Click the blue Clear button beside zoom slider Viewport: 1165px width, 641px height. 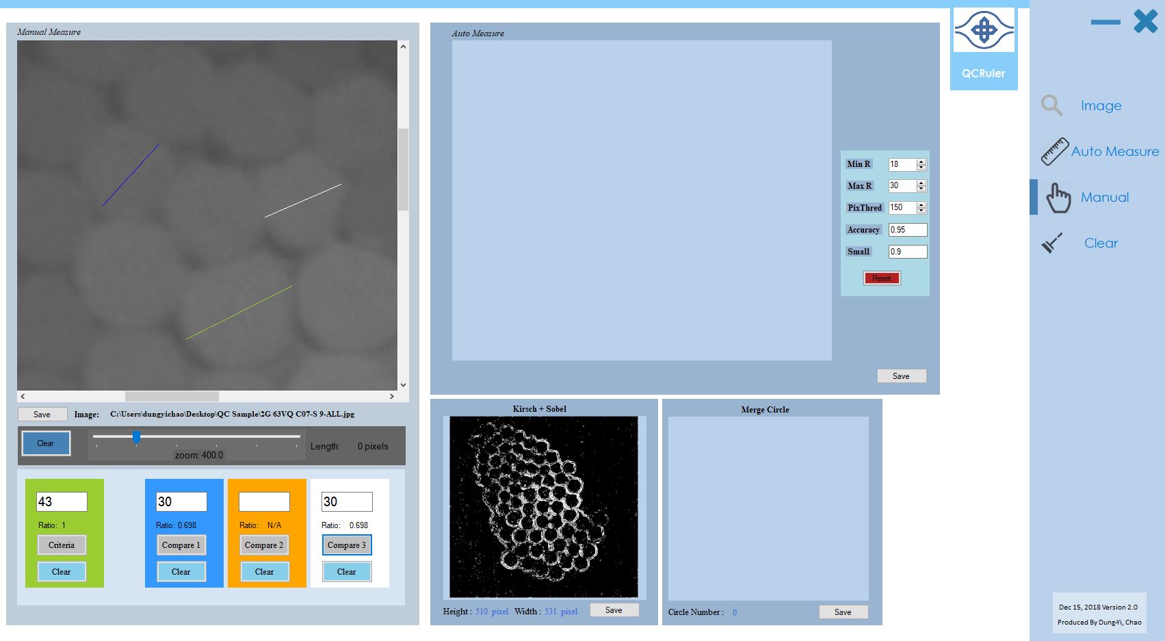click(x=46, y=443)
